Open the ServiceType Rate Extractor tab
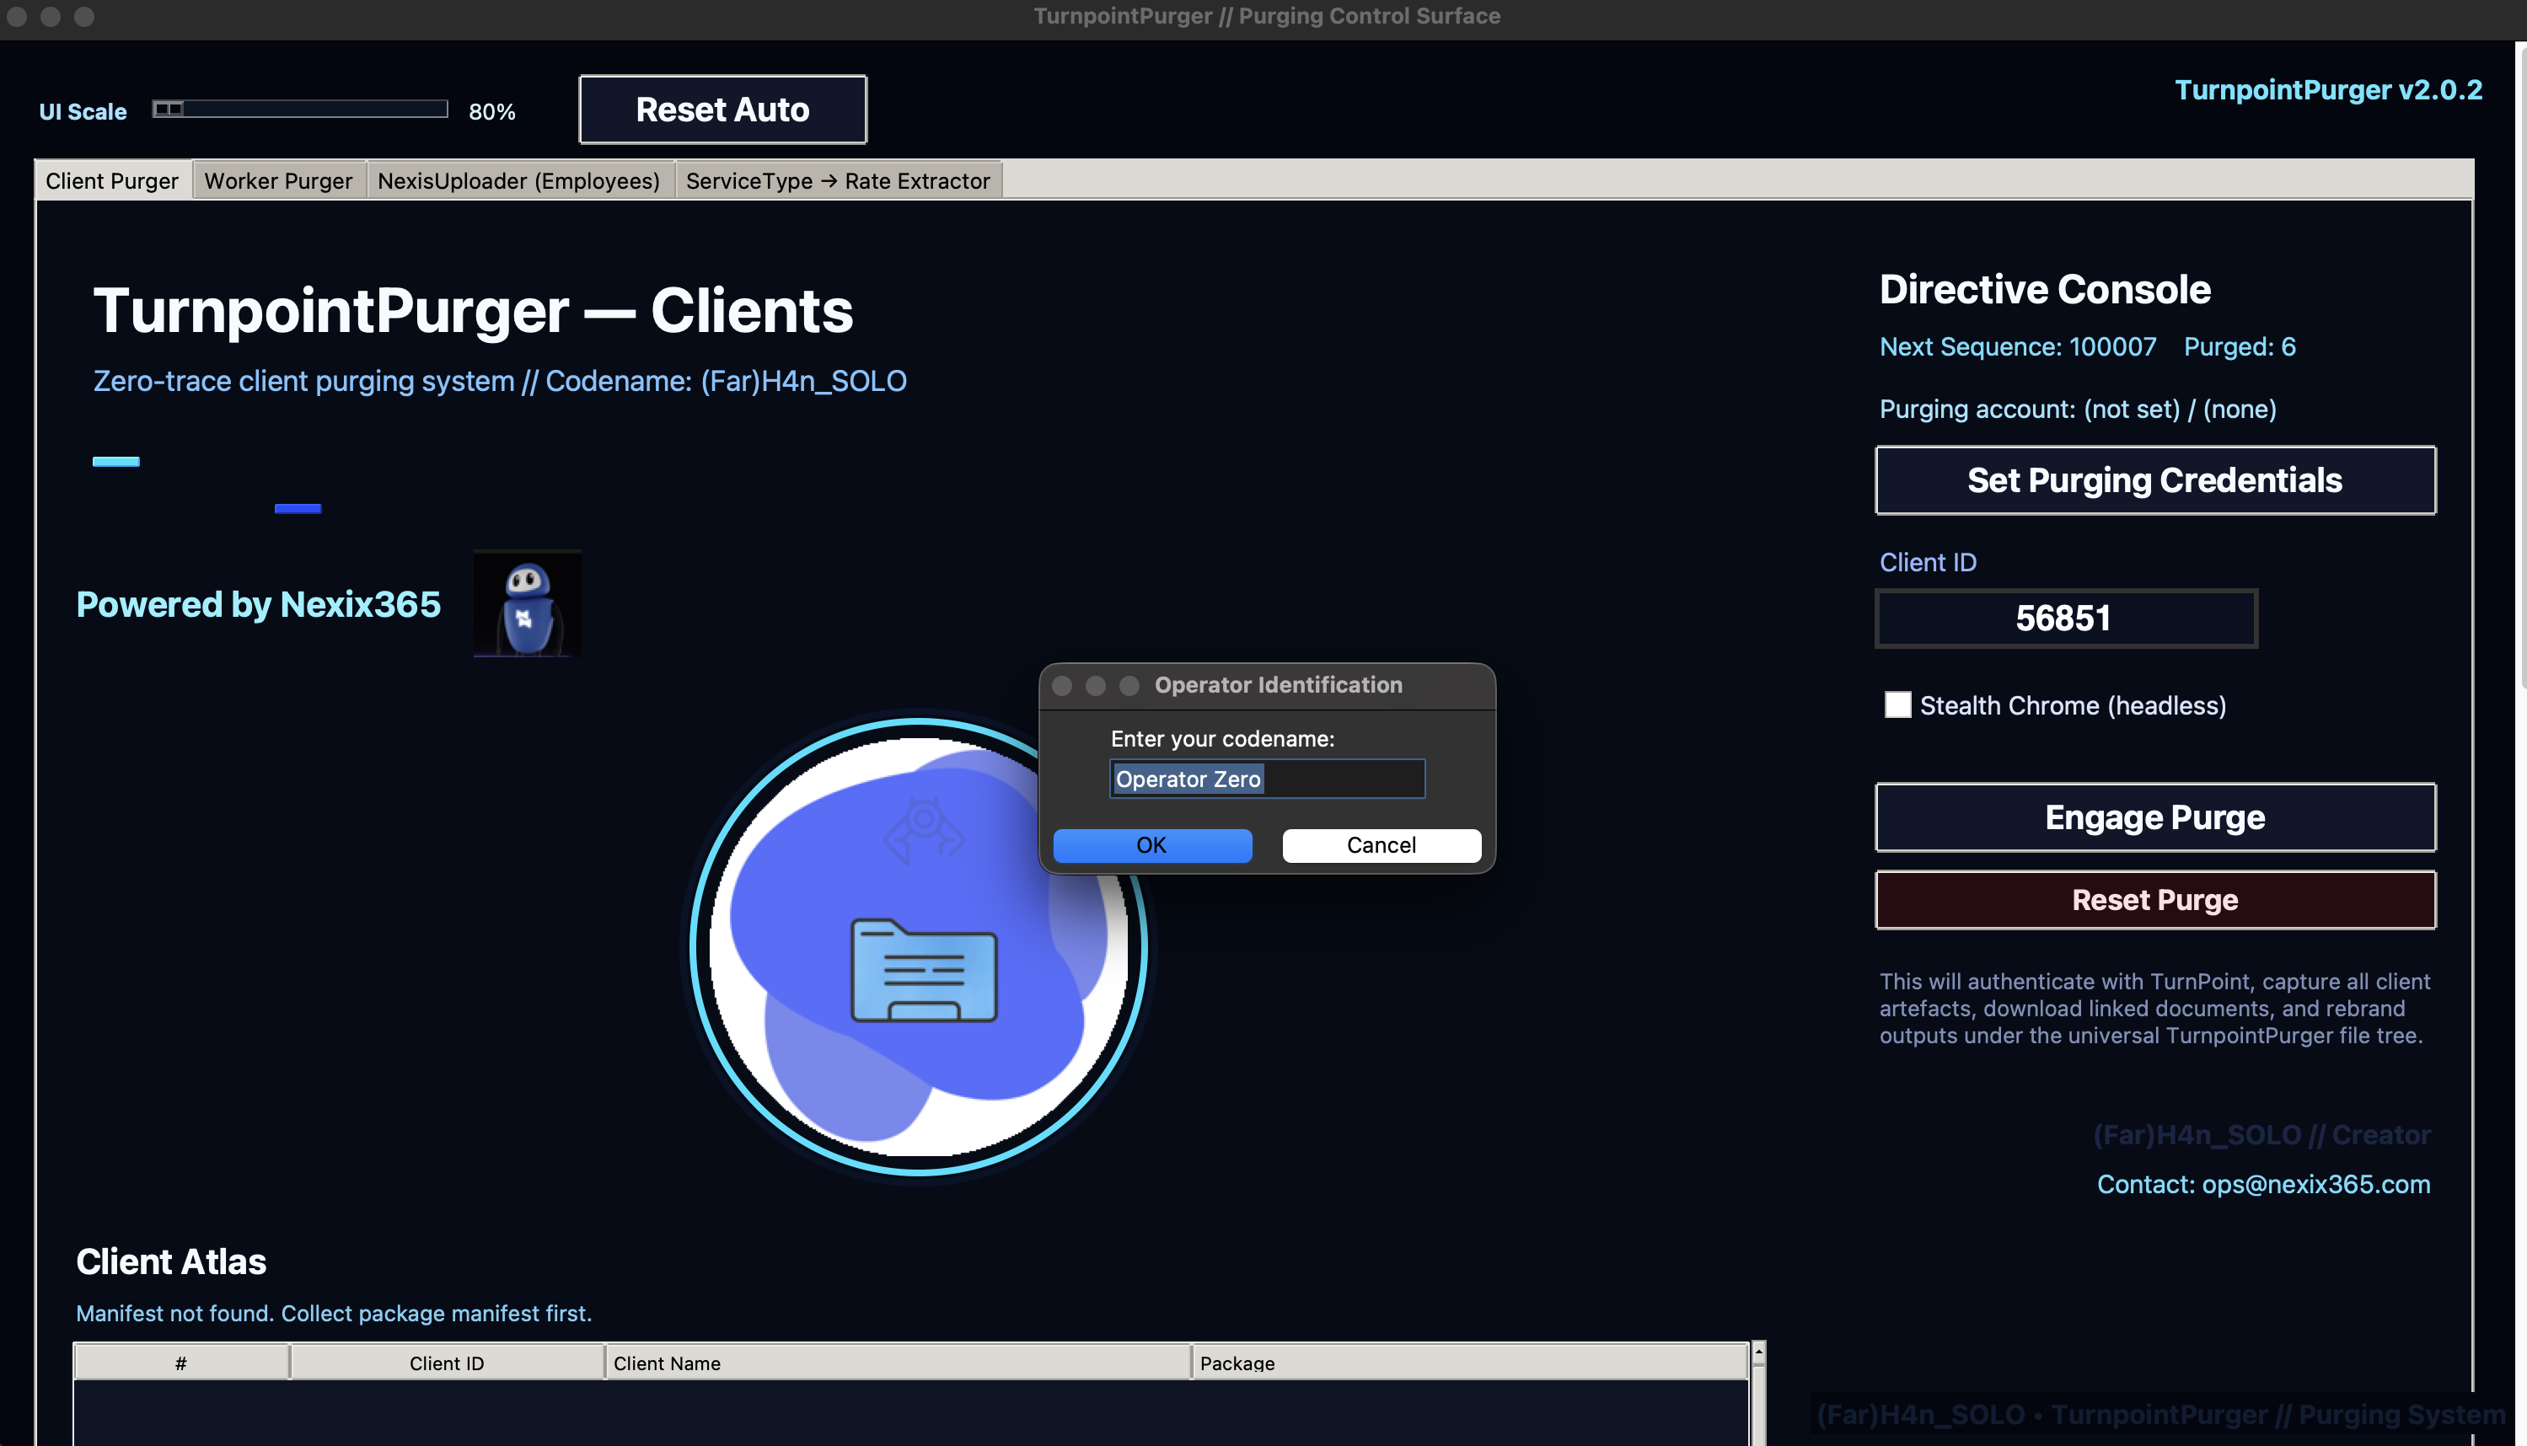The width and height of the screenshot is (2527, 1446). tap(836, 180)
